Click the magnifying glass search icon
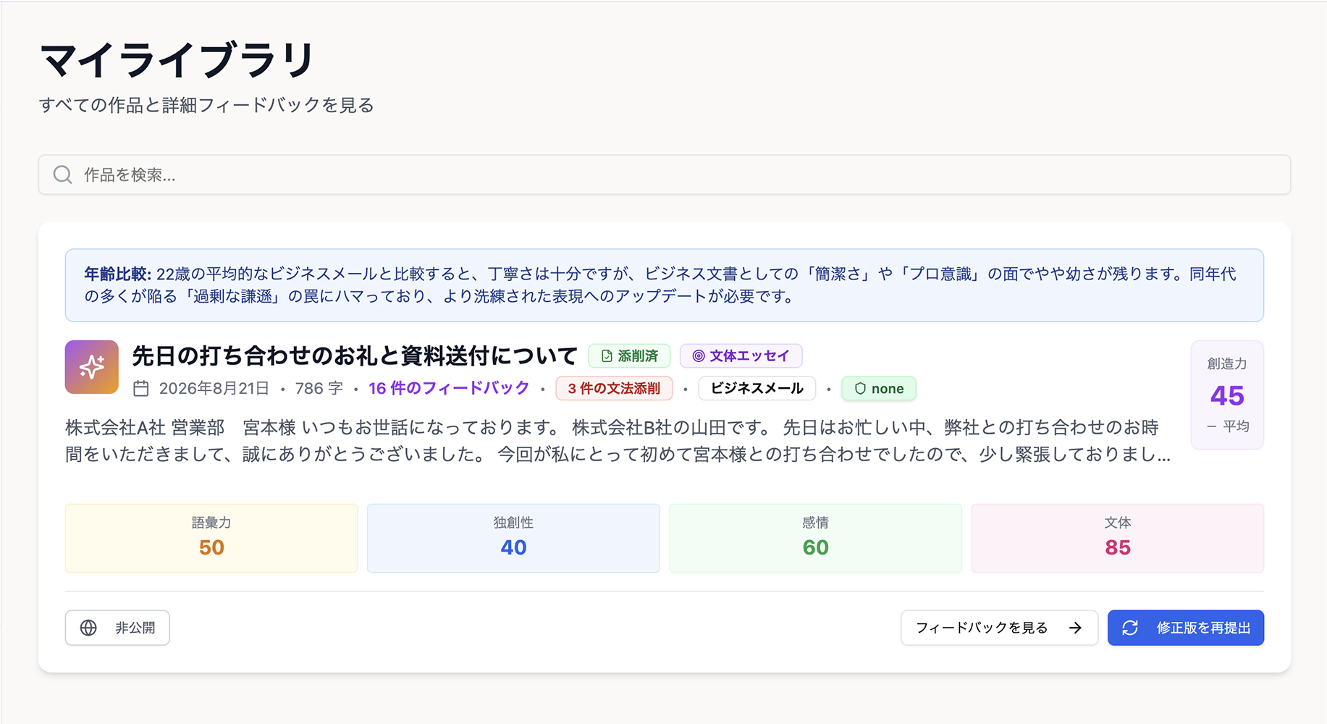1327x724 pixels. pos(63,174)
